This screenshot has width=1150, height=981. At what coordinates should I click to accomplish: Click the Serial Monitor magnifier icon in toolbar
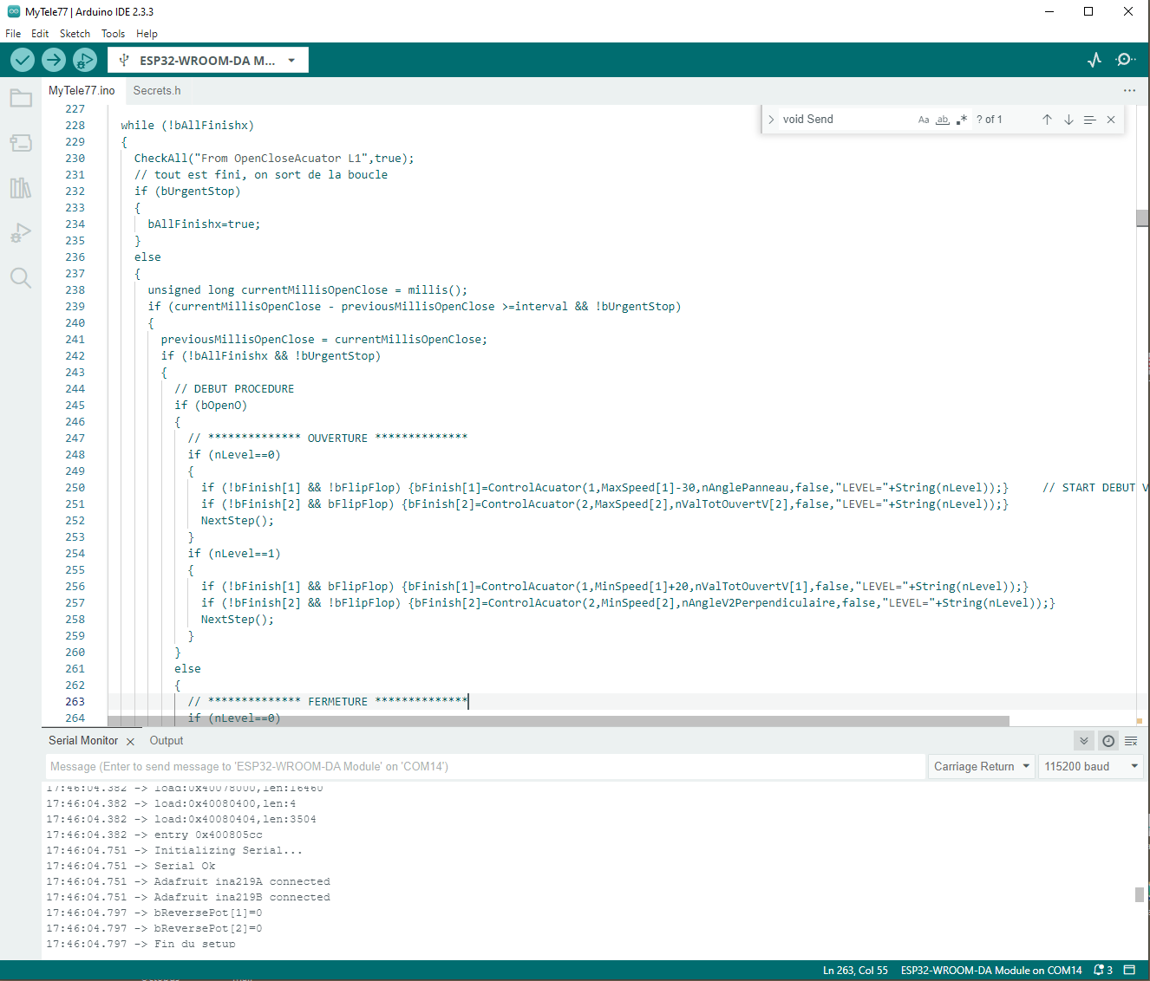(x=1126, y=60)
